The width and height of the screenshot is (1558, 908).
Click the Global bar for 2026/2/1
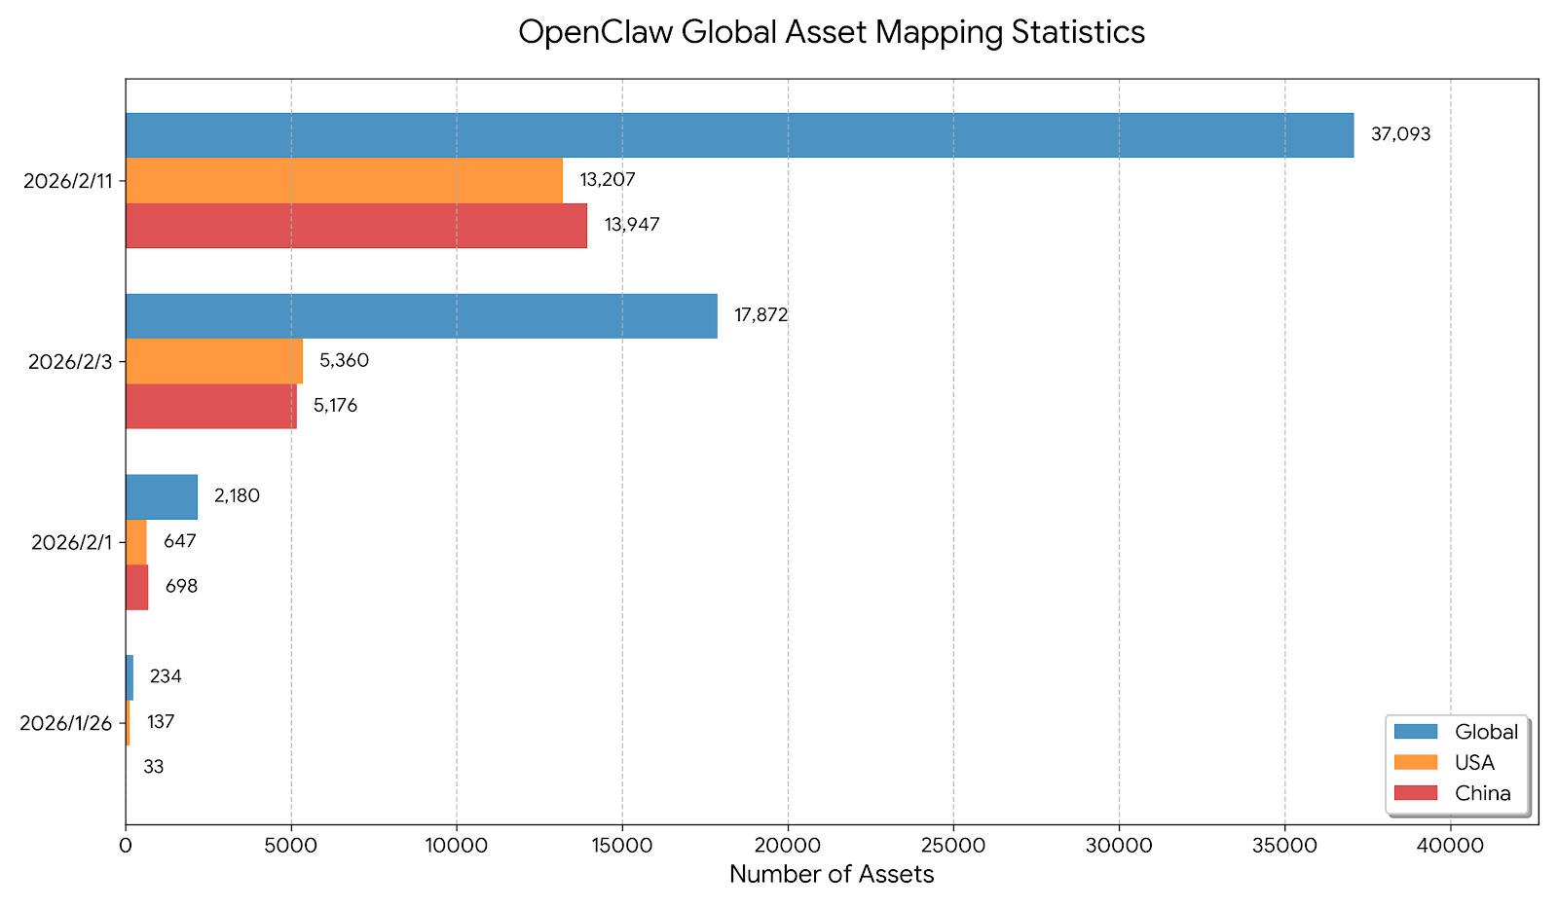point(162,496)
